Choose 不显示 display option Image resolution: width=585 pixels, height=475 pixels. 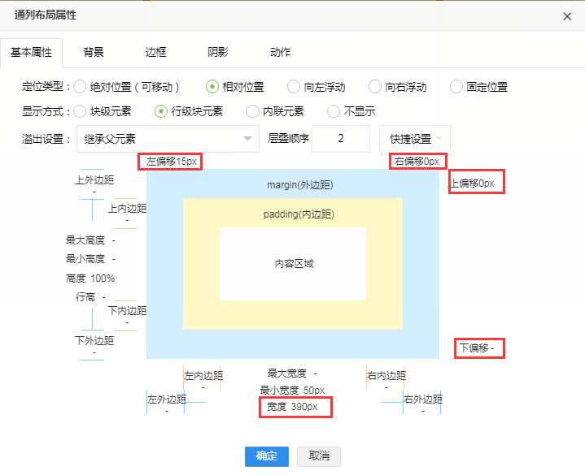334,111
